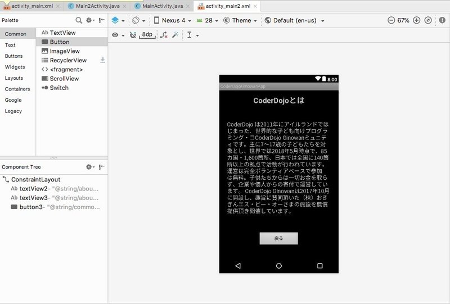This screenshot has height=304, width=450.
Task: Change locale Default (en-us)
Action: 294,20
